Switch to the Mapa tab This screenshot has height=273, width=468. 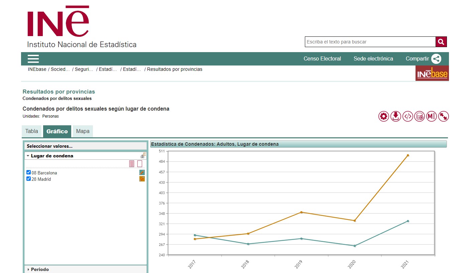point(83,131)
